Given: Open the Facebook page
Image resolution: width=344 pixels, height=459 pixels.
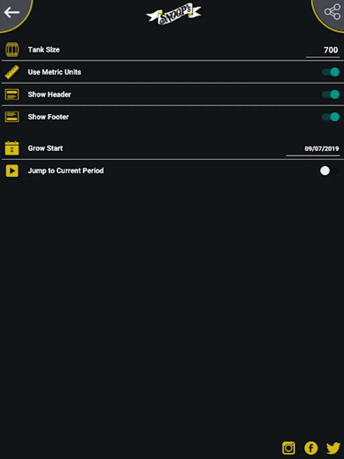Looking at the screenshot, I should (311, 448).
